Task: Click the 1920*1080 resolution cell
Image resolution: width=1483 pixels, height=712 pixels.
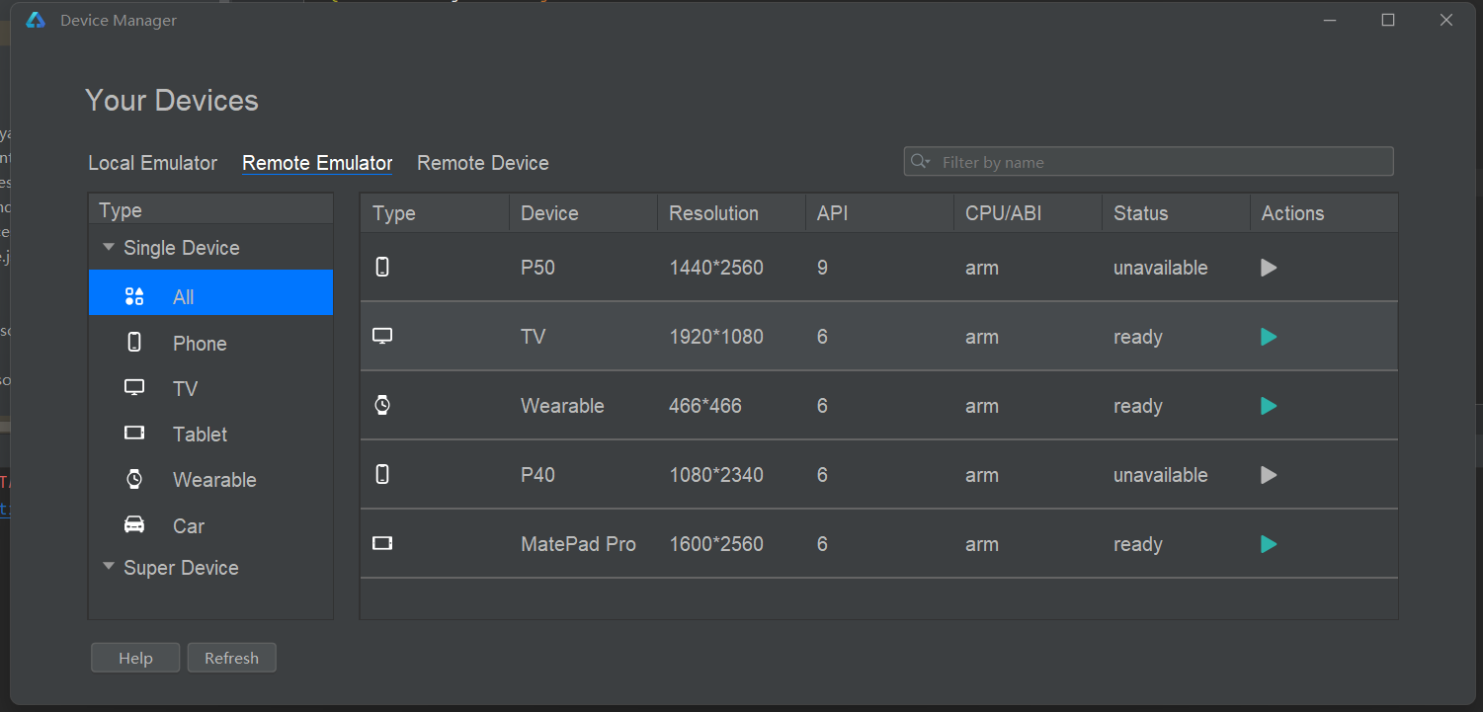Action: tap(716, 337)
